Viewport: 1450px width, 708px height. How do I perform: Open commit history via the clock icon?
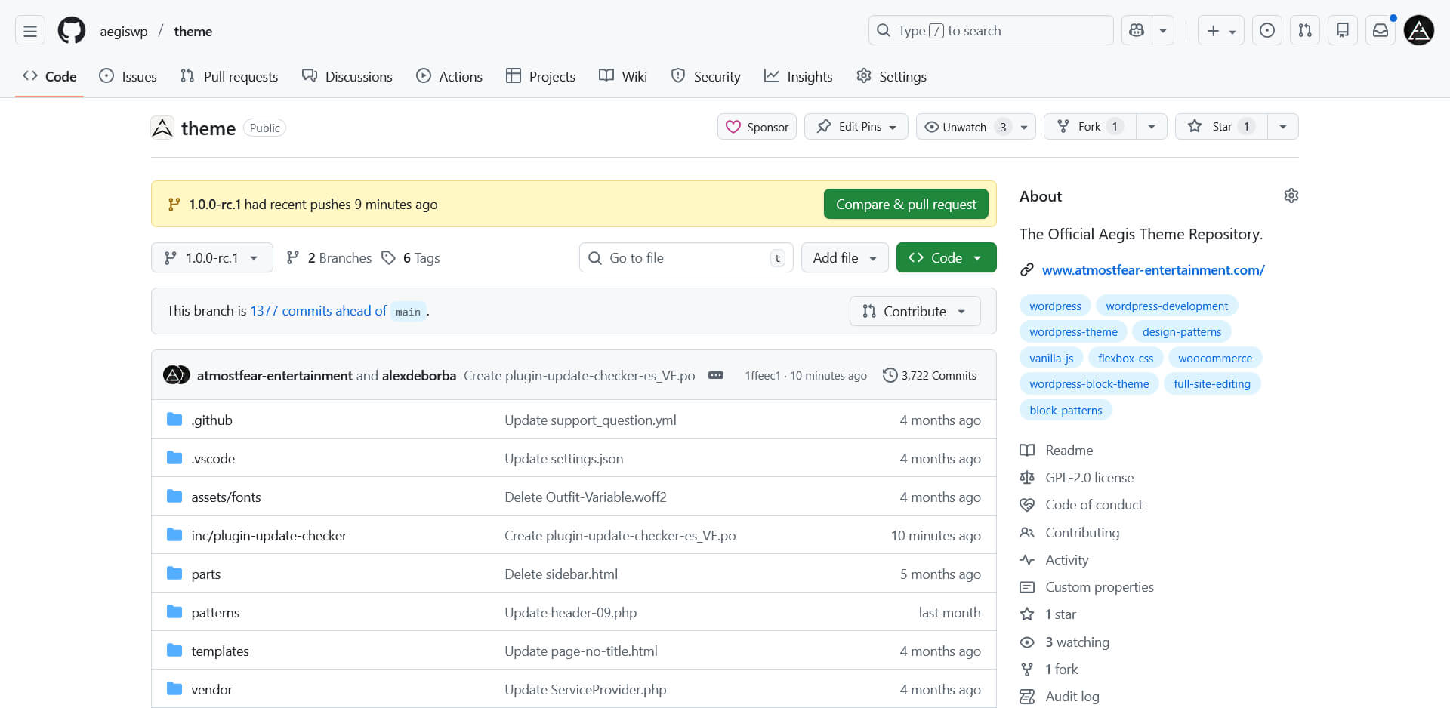click(889, 374)
